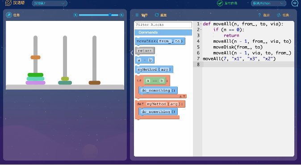Click the green disk on the first peg

(x=36, y=75)
